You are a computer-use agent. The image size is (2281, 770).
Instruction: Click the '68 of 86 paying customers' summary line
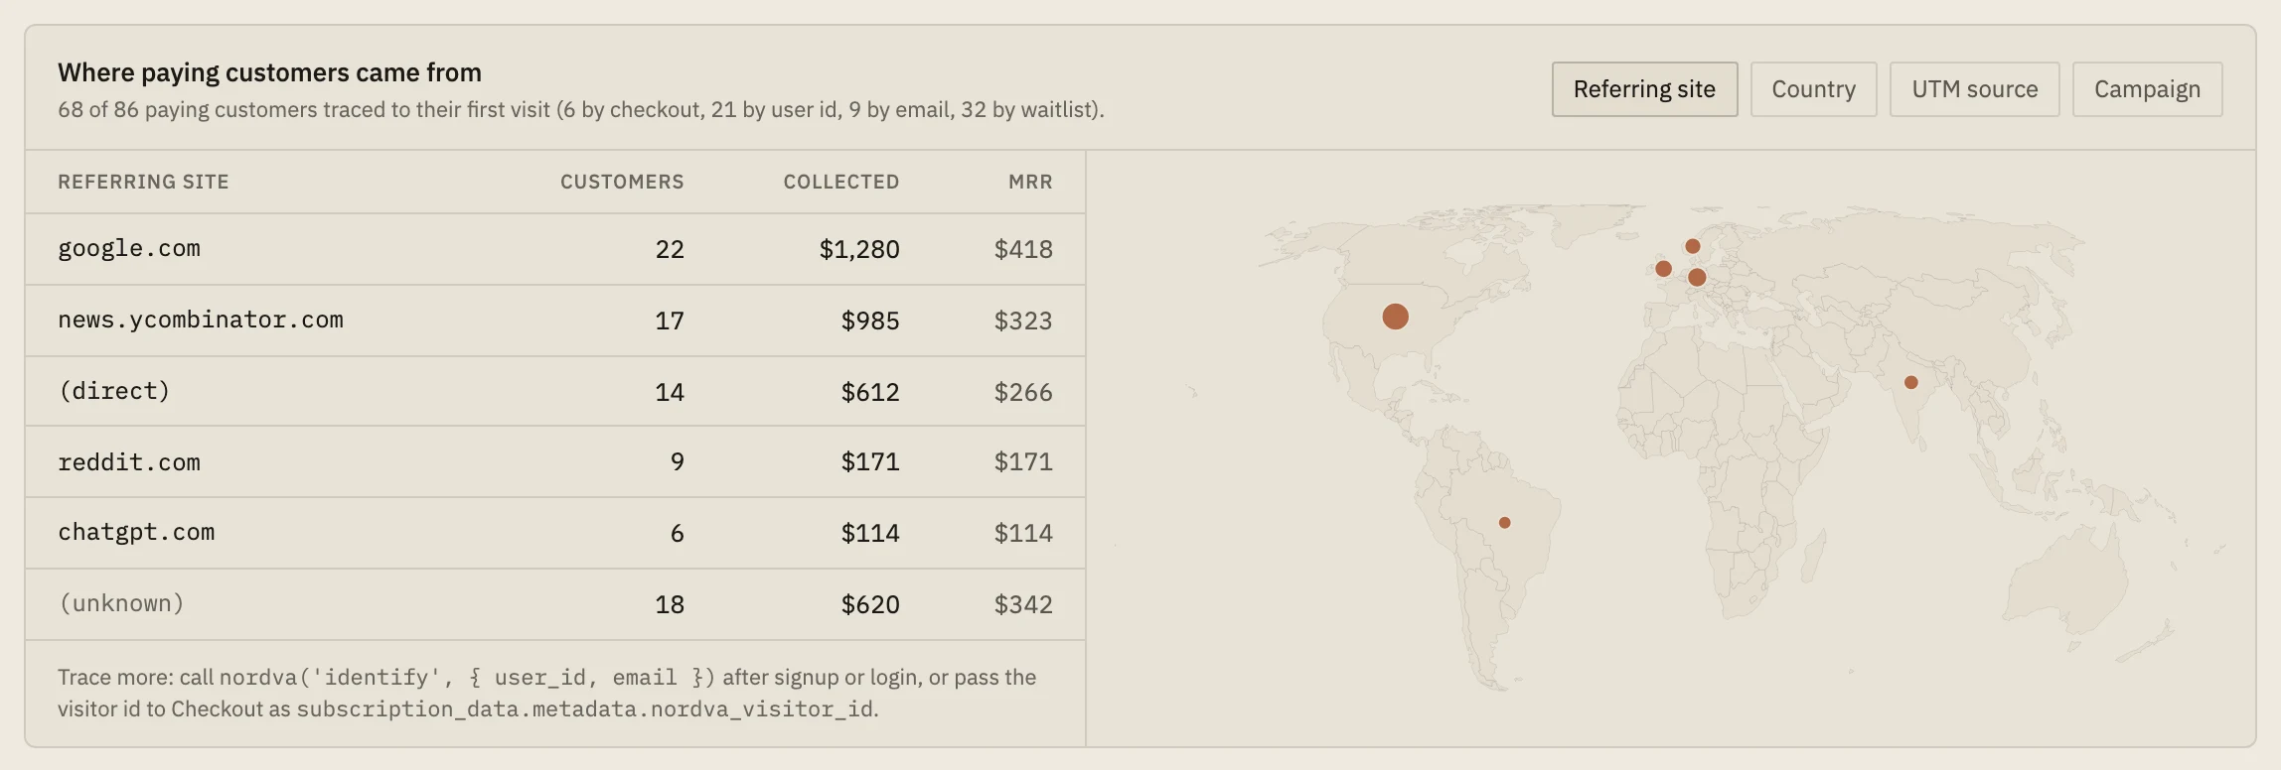click(x=581, y=109)
